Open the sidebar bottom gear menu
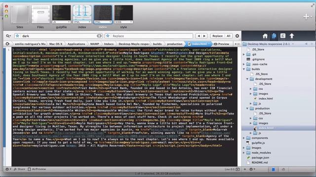This screenshot has width=316, height=177. (x=252, y=169)
